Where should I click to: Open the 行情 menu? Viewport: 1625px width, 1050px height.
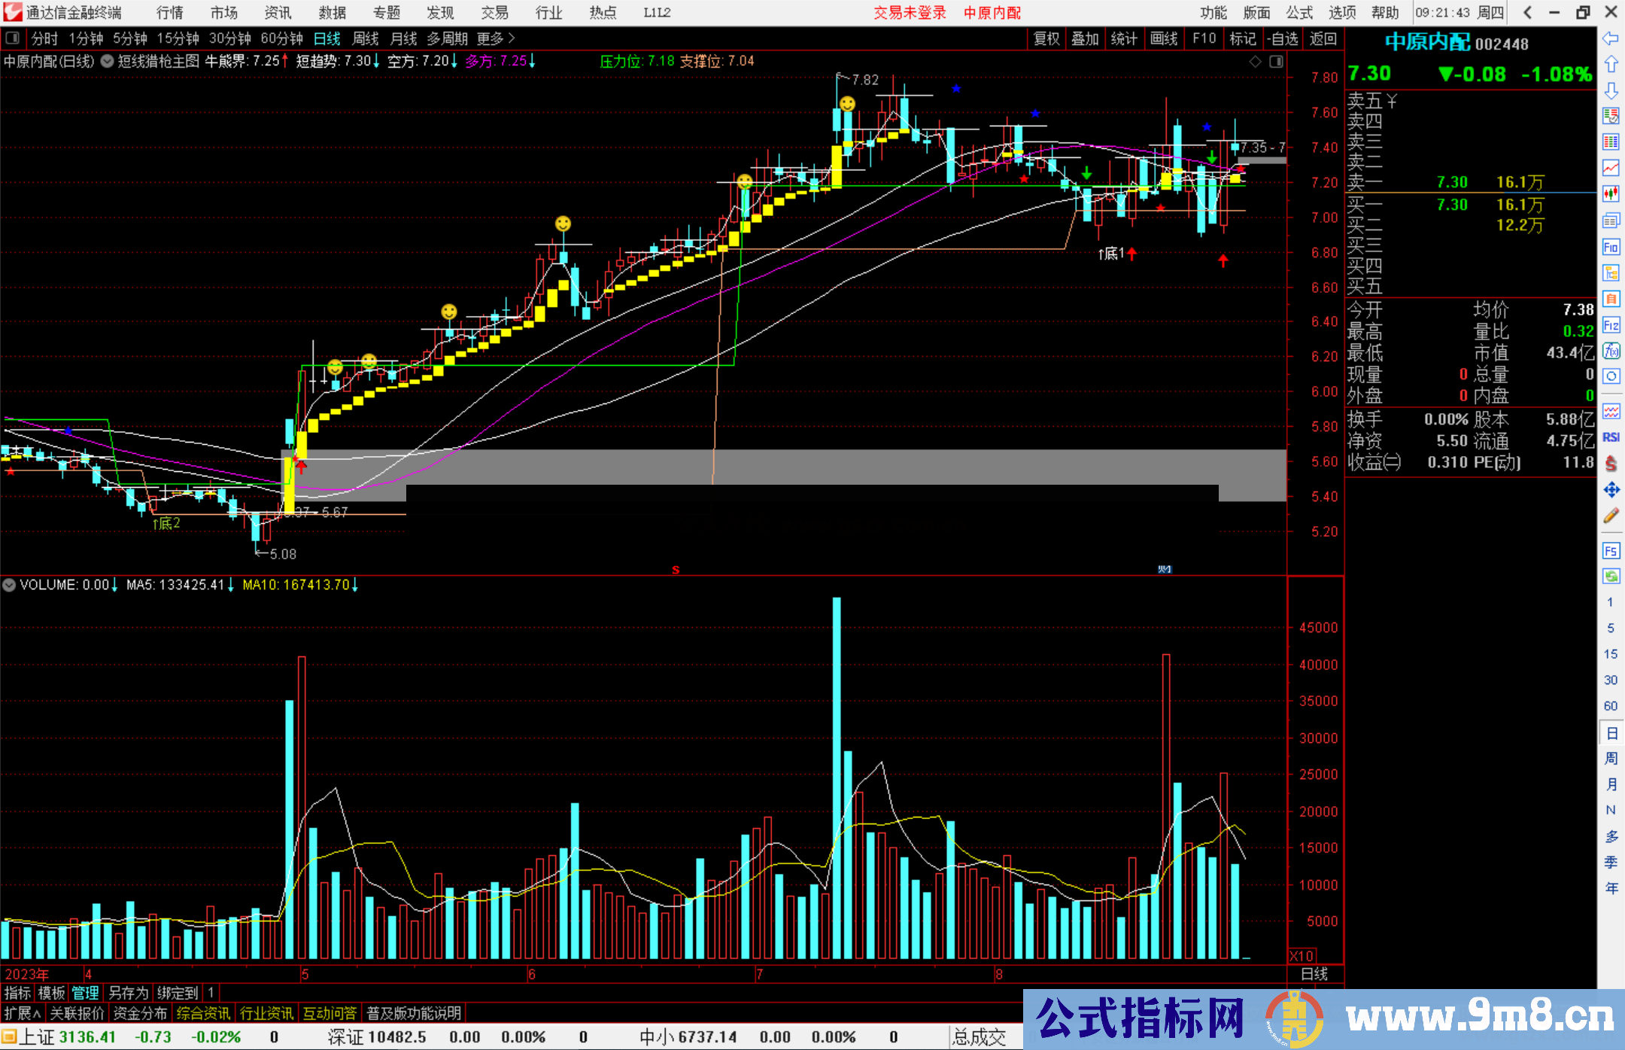[169, 13]
